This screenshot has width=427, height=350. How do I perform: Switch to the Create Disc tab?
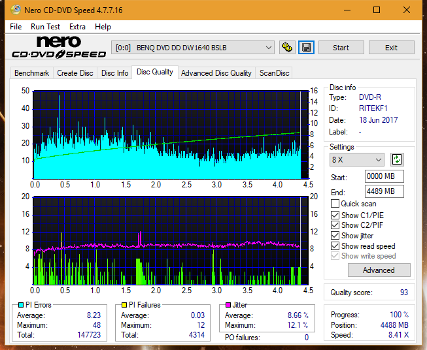click(75, 73)
